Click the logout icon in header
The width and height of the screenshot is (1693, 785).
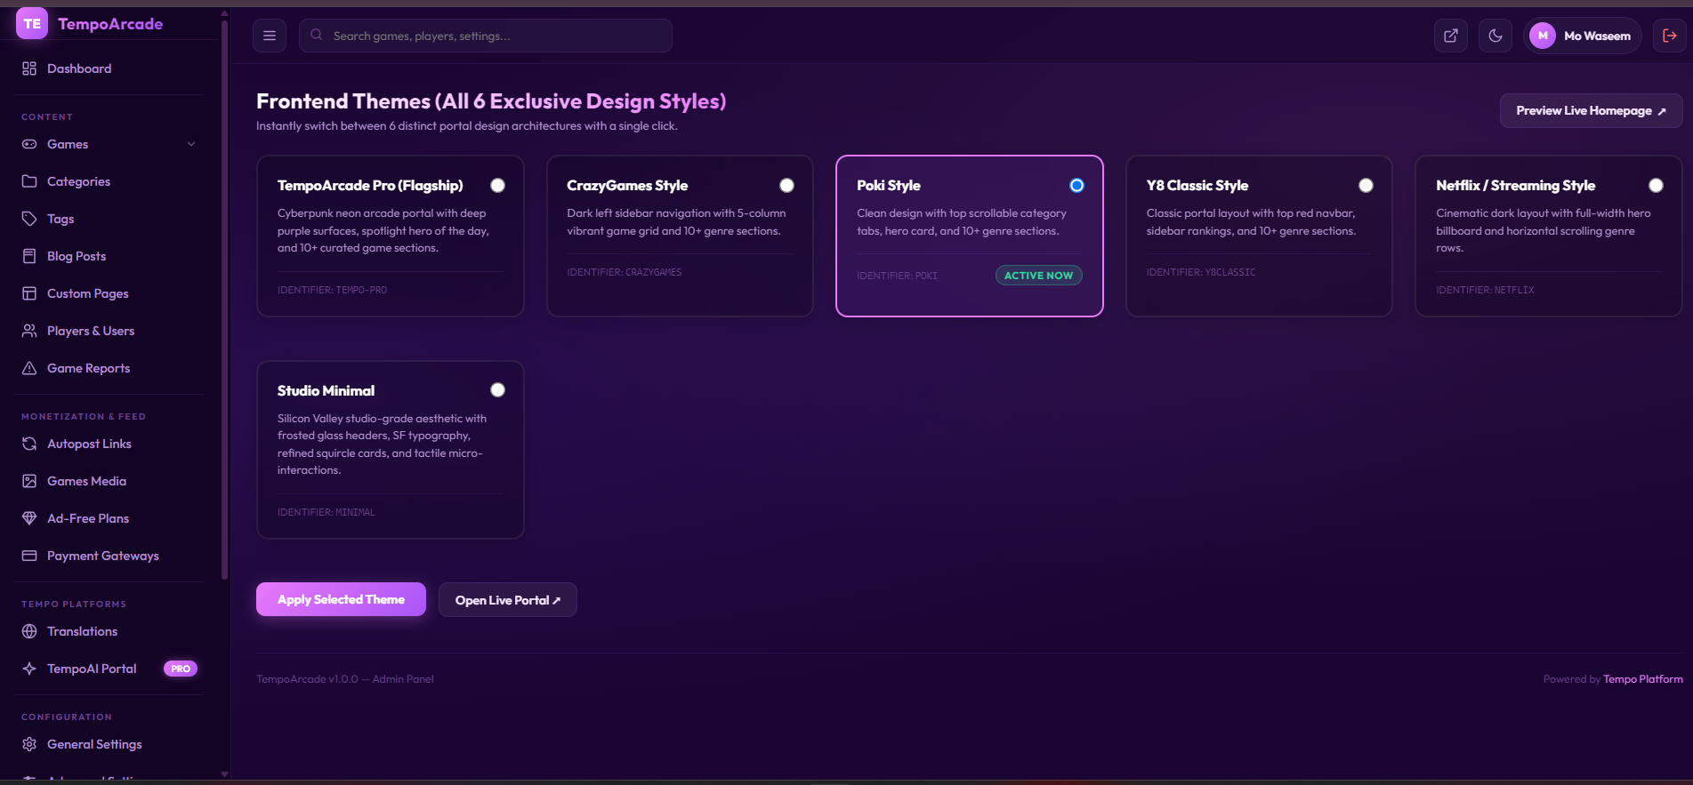point(1670,36)
